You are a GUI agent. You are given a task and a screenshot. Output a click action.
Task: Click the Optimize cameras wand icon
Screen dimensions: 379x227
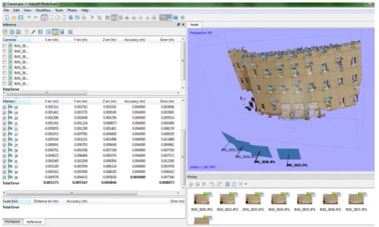coord(34,32)
